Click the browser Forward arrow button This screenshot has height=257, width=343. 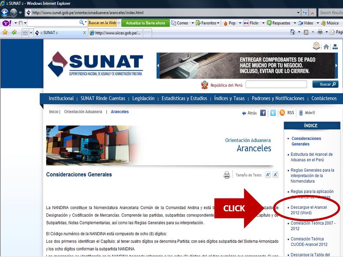[x=13, y=13]
